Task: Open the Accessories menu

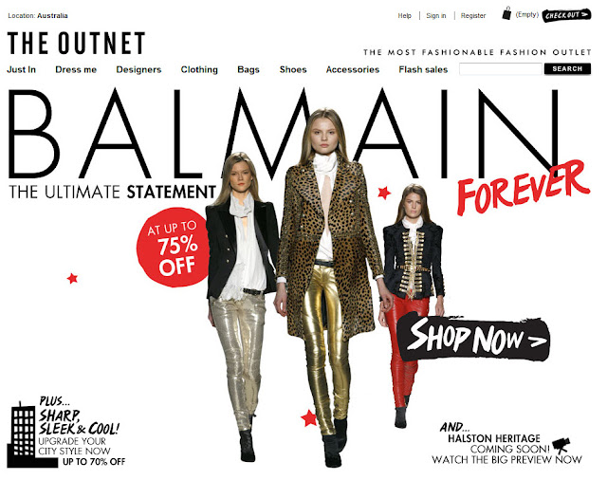Action: pyautogui.click(x=352, y=69)
